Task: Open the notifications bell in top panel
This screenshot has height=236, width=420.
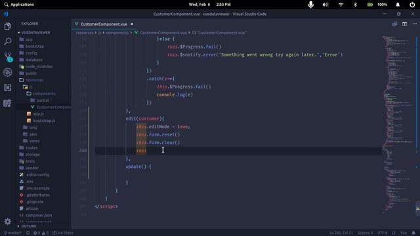Action: pos(398,5)
